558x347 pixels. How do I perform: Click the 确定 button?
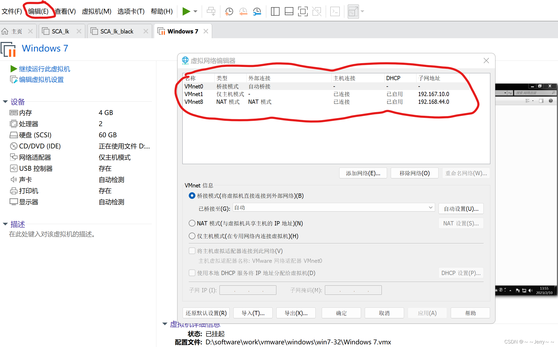[341, 313]
